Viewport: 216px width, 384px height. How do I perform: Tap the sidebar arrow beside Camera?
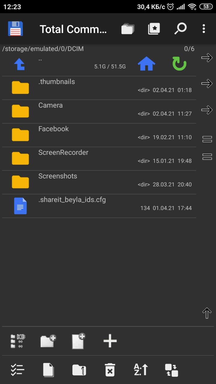[207, 110]
